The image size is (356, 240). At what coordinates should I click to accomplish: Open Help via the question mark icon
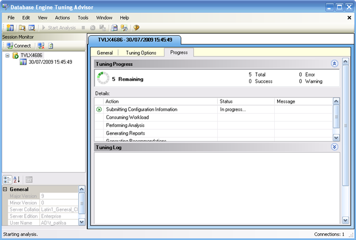coord(136,27)
